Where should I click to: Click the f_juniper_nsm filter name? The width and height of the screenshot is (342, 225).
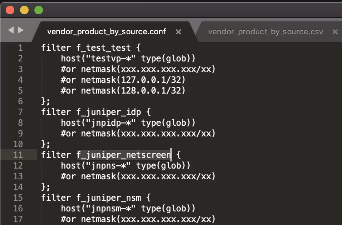point(109,197)
